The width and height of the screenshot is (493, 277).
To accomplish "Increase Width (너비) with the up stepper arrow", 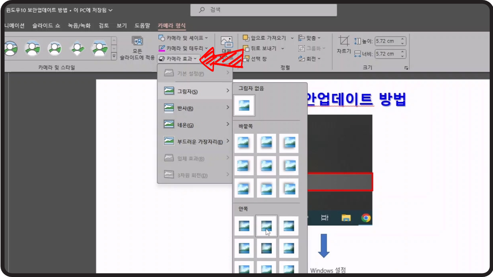I will click(x=402, y=52).
